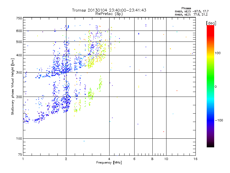The width and height of the screenshot is (230, 173).
Task: Click the y-axis '300' tick label
Action: click(19, 73)
